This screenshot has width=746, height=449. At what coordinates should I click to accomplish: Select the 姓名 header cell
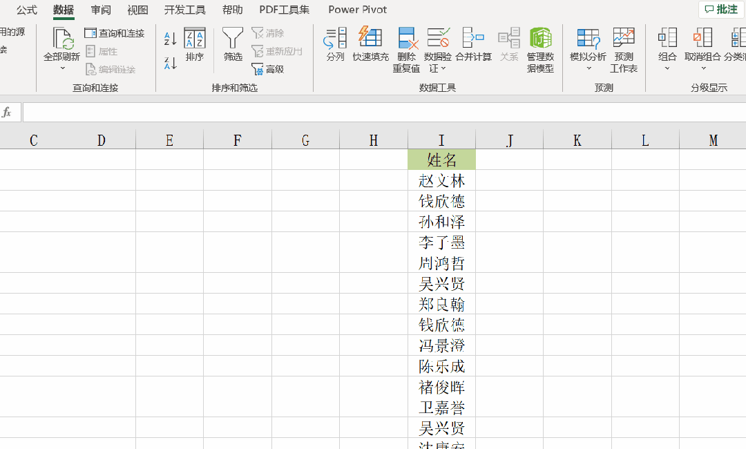coord(441,159)
